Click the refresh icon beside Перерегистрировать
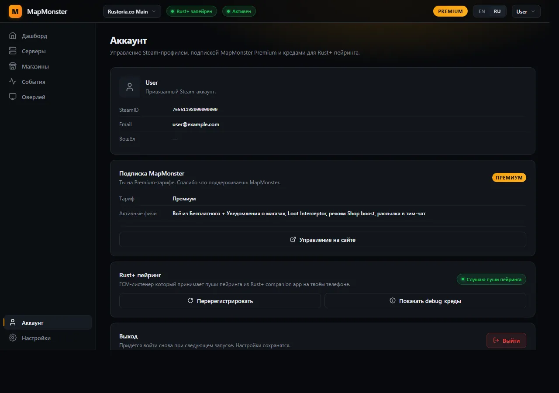 point(190,300)
